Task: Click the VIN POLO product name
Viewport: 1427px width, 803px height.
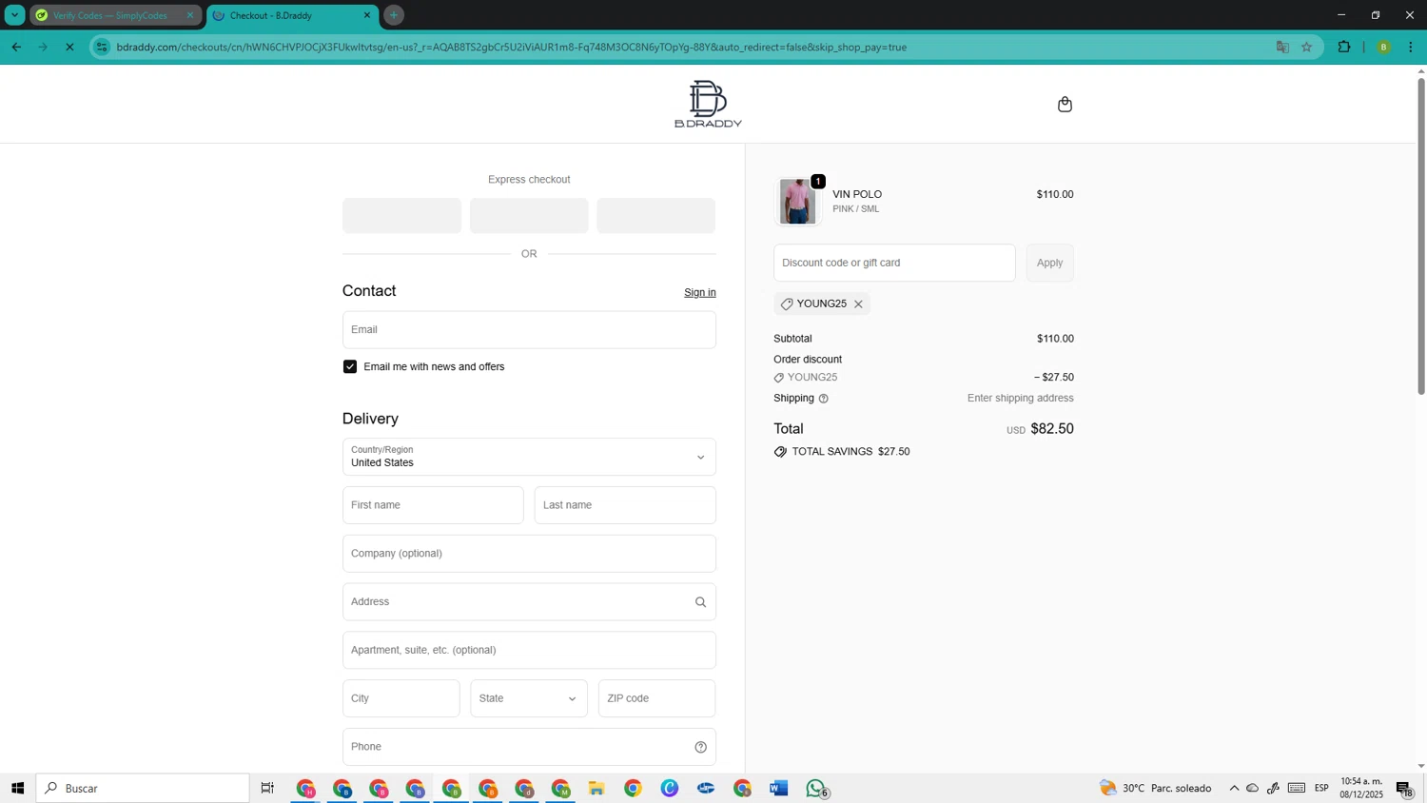Action: pyautogui.click(x=857, y=194)
